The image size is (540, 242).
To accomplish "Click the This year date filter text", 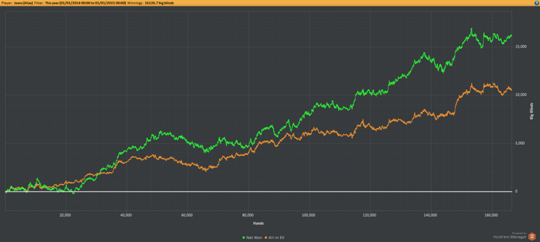I will click(86, 3).
